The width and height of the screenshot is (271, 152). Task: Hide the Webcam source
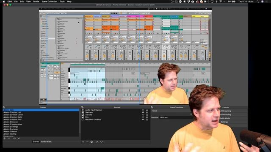coord(143,112)
